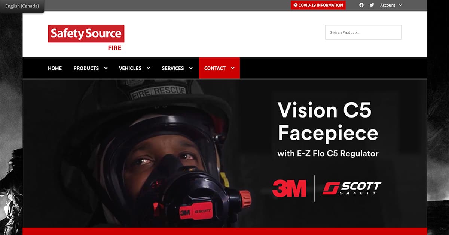Open the Twitter bird icon
The image size is (449, 235).
point(372,5)
